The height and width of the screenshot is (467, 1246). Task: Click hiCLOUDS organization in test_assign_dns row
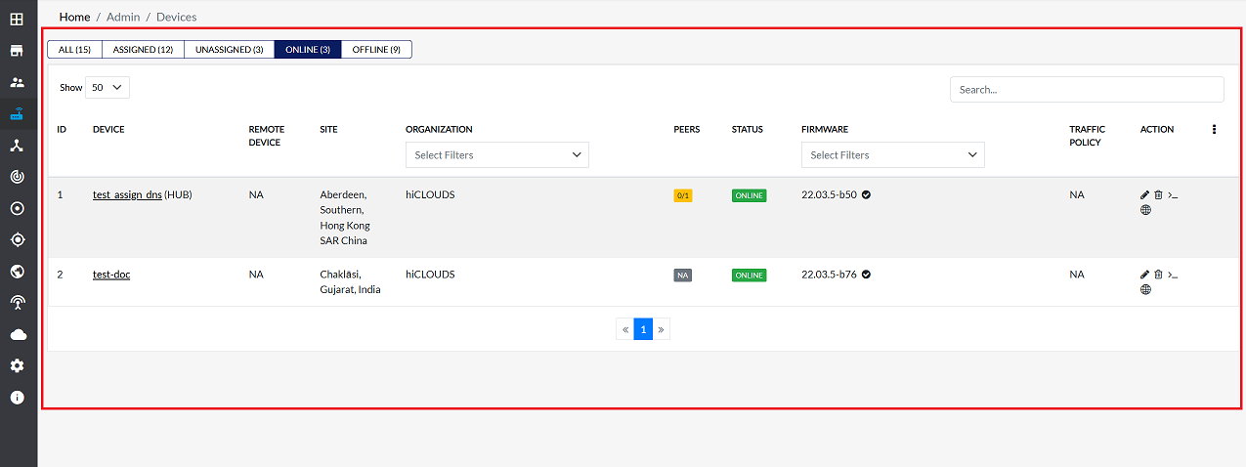pos(430,194)
